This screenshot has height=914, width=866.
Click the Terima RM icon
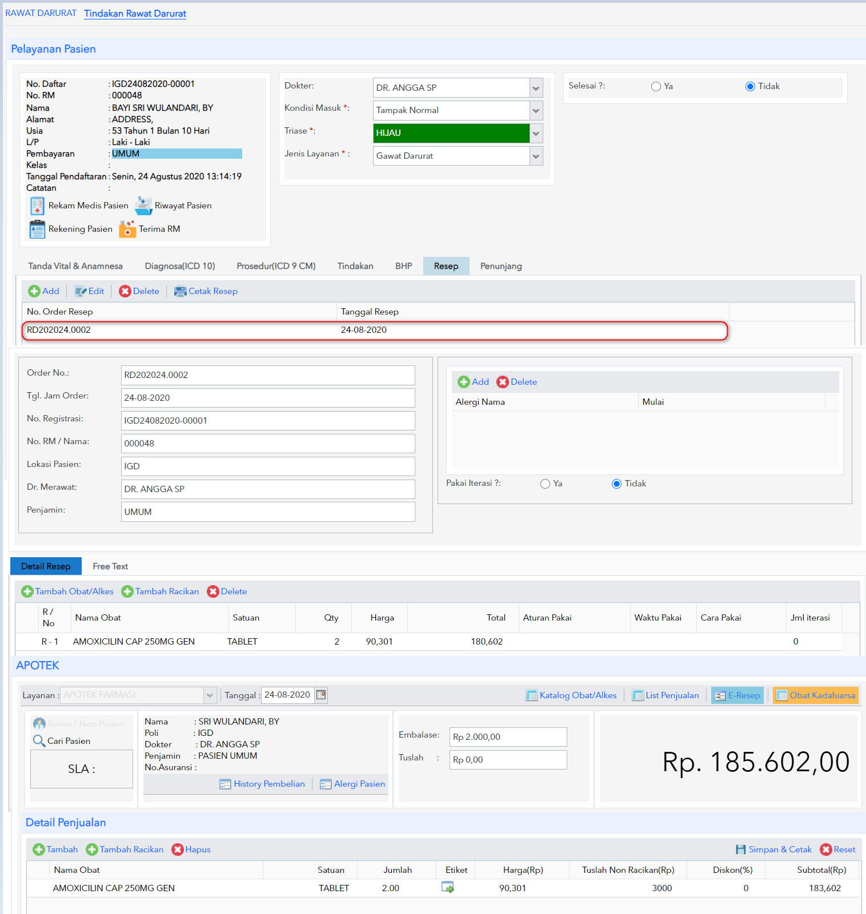click(127, 229)
